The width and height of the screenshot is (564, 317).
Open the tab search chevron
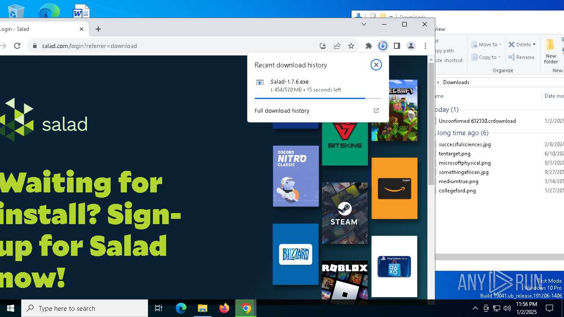click(364, 24)
